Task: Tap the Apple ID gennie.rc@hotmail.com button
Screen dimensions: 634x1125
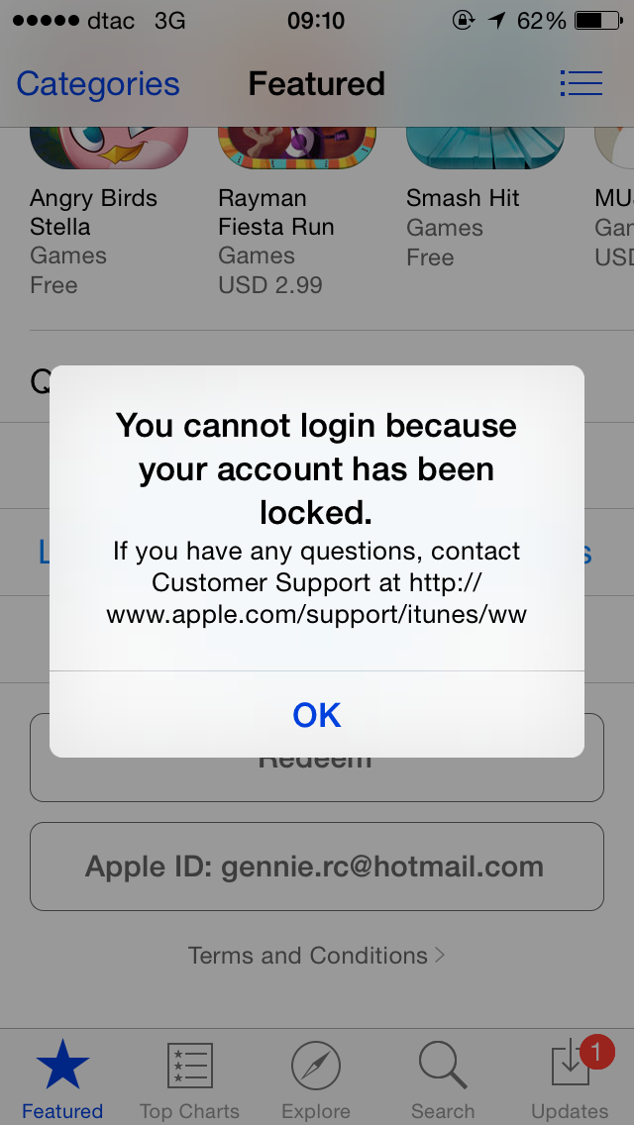Action: pos(317,867)
